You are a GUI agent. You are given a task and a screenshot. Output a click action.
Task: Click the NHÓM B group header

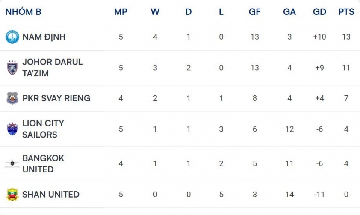click(23, 12)
